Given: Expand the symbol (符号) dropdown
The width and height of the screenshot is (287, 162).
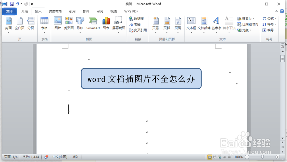Looking at the screenshot, I should pyautogui.click(x=276, y=24).
